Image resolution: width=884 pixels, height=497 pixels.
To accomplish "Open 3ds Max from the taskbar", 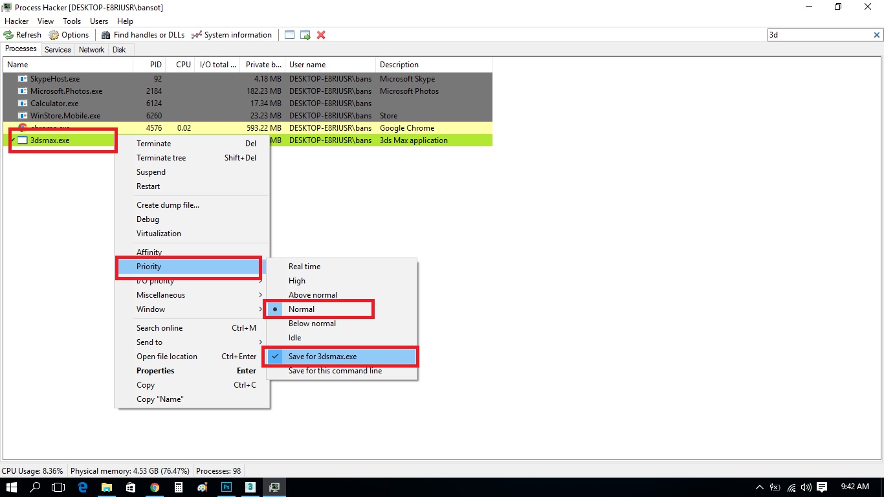I will click(250, 487).
